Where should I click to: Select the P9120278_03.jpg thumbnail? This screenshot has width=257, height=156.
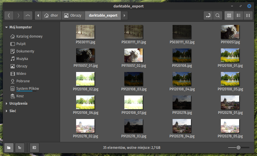[x=134, y=126]
